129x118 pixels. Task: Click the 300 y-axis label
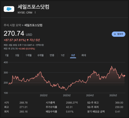pyautogui.click(x=6, y=73)
